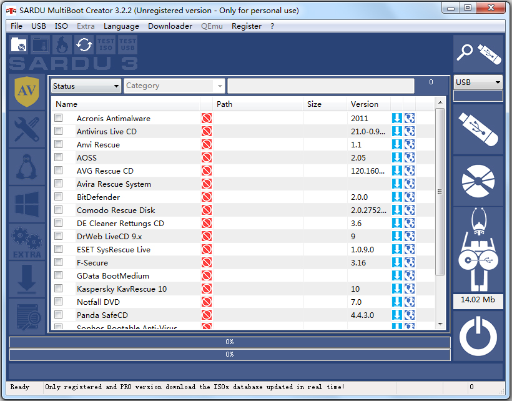Select the Utility tools wrench category

(27, 129)
